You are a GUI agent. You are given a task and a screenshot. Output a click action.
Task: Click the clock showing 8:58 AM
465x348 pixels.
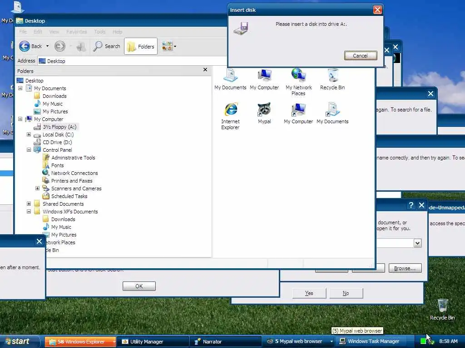448,341
